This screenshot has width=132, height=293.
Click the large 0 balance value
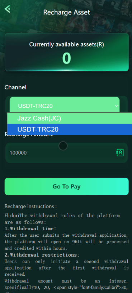[x=67, y=58]
